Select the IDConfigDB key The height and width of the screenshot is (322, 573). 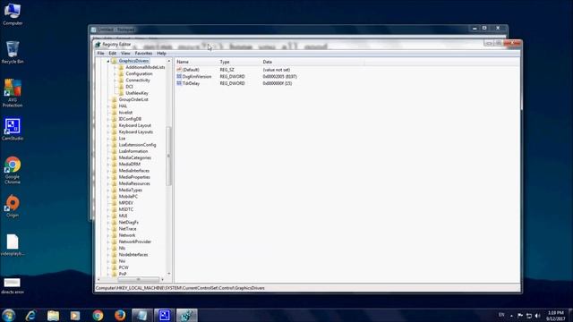coord(130,119)
